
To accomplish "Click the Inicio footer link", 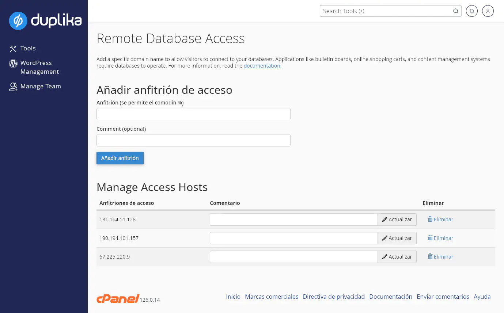I will (233, 297).
